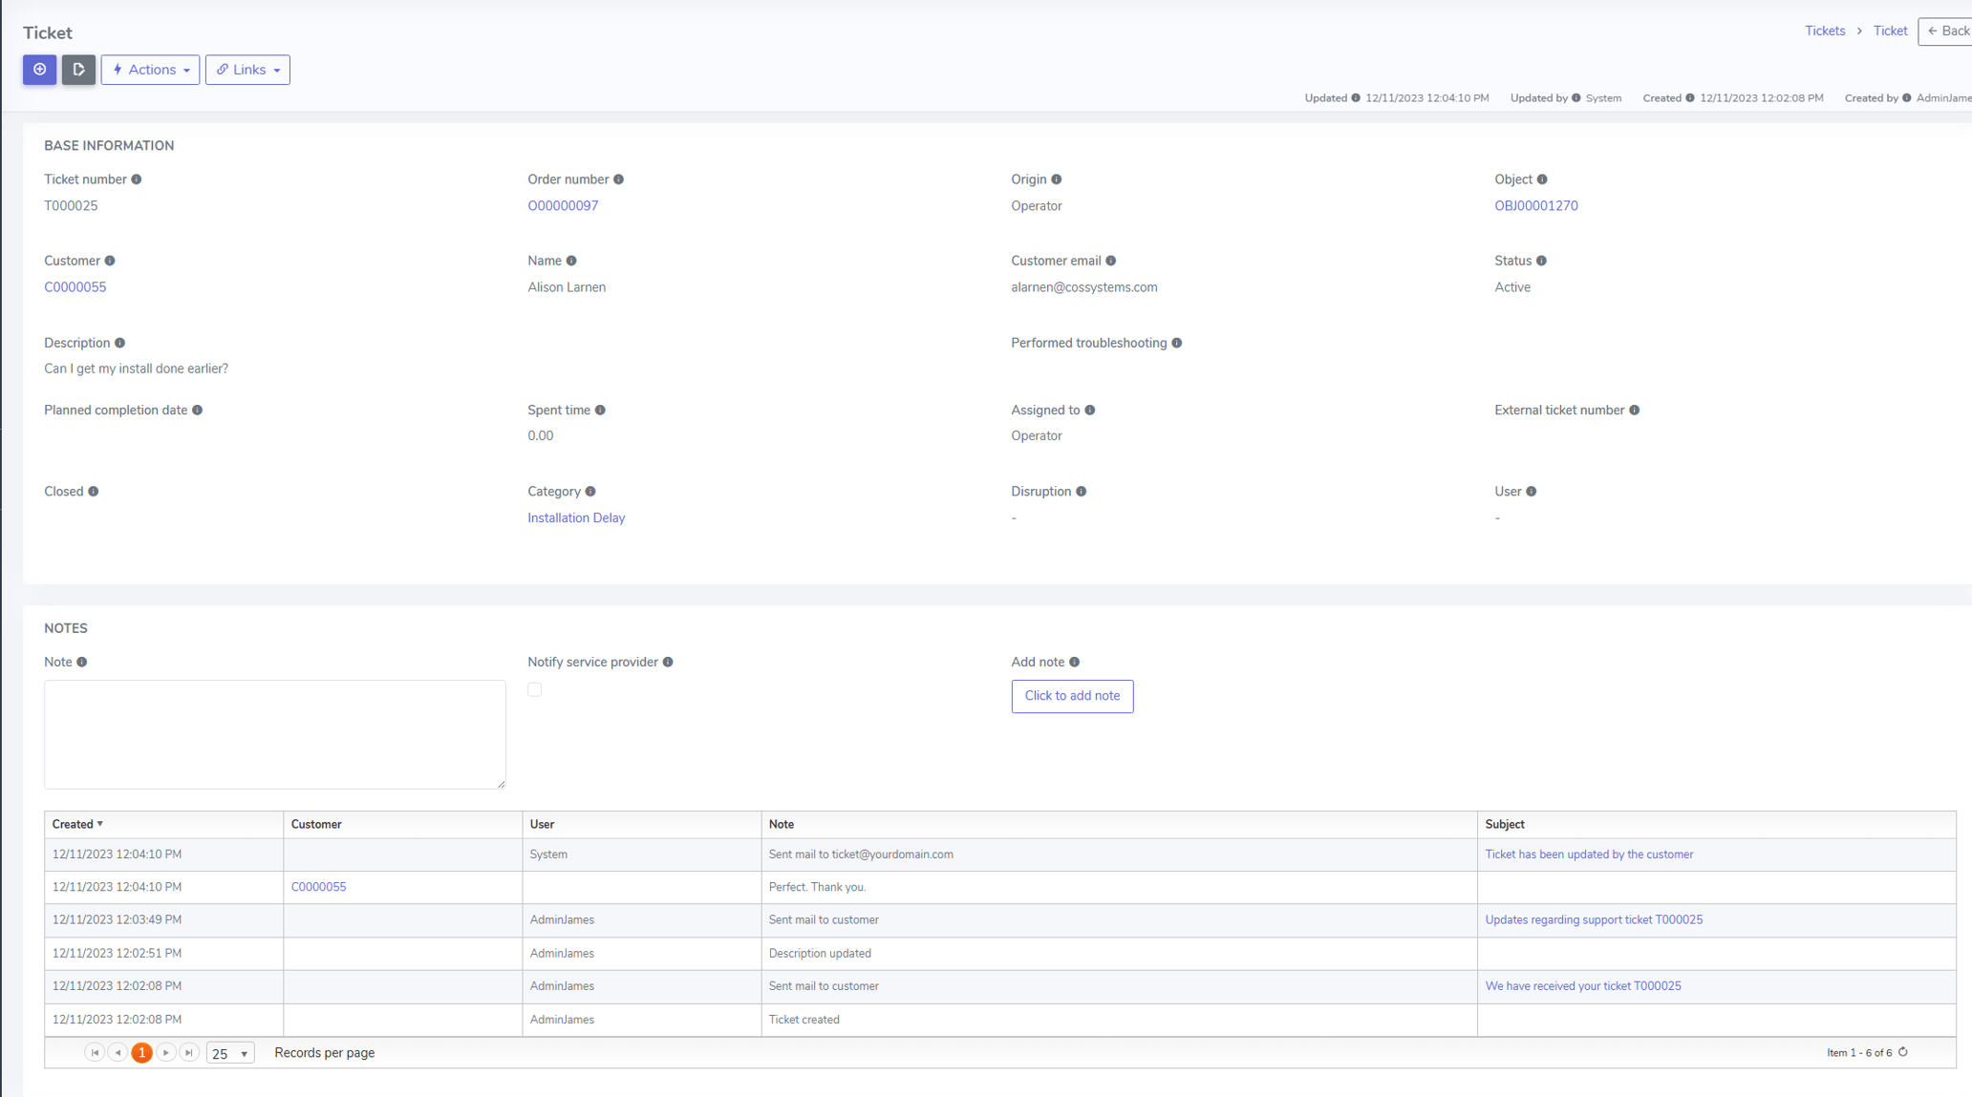Screen dimensions: 1972x1097
Task: Open order number O00000097 link
Action: coord(563,205)
